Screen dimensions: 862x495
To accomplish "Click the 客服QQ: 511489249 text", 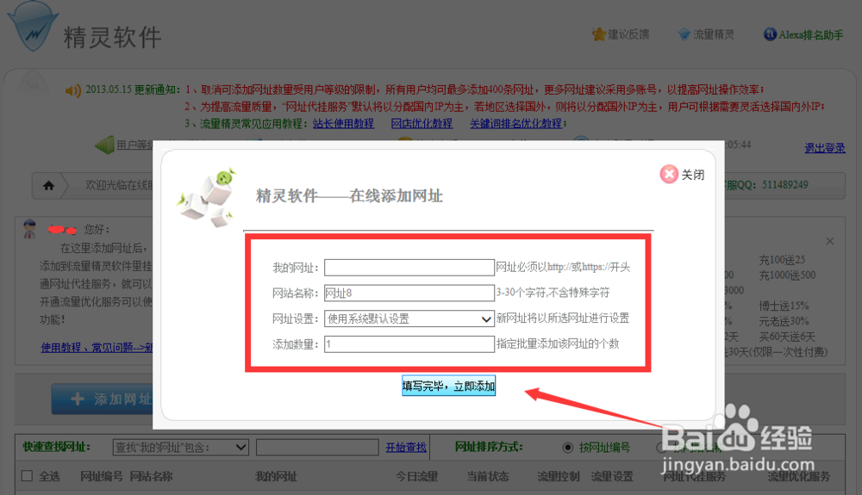I will (766, 185).
